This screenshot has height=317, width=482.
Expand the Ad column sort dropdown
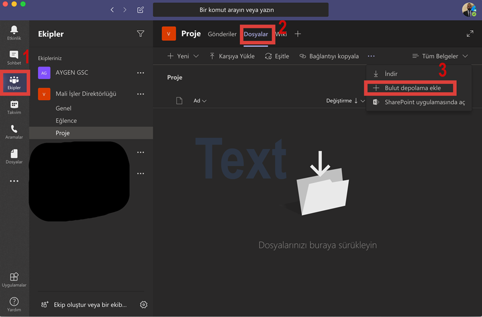click(x=200, y=101)
